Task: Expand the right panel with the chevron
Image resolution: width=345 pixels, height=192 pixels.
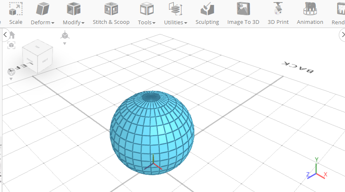Action: coord(343,35)
